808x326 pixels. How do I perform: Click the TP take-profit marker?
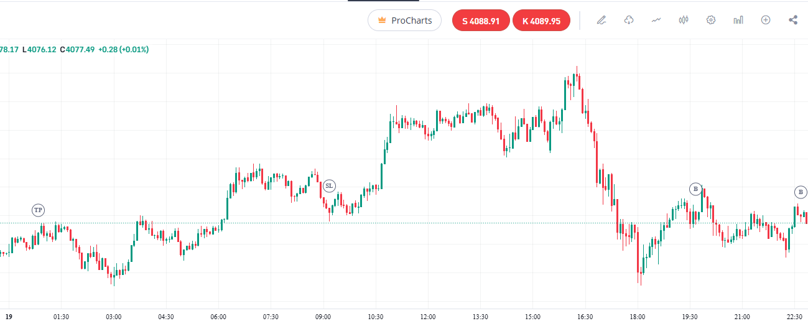(39, 210)
